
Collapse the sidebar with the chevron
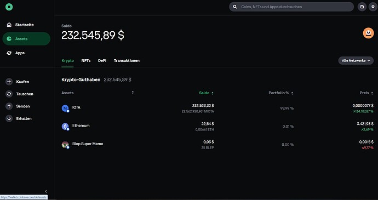(46, 191)
